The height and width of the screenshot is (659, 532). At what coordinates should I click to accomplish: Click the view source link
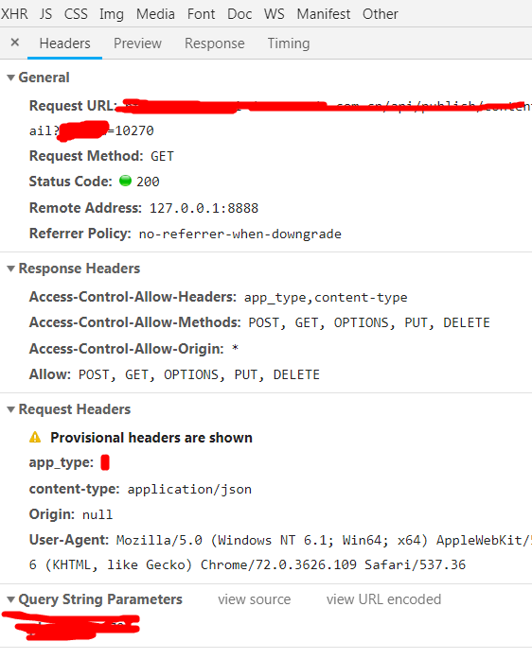coord(255,599)
